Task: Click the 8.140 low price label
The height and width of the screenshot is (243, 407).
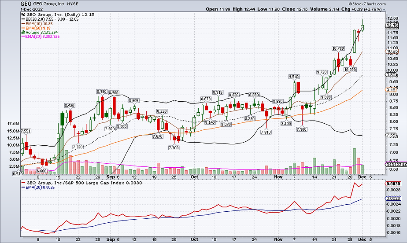Action: pos(210,122)
